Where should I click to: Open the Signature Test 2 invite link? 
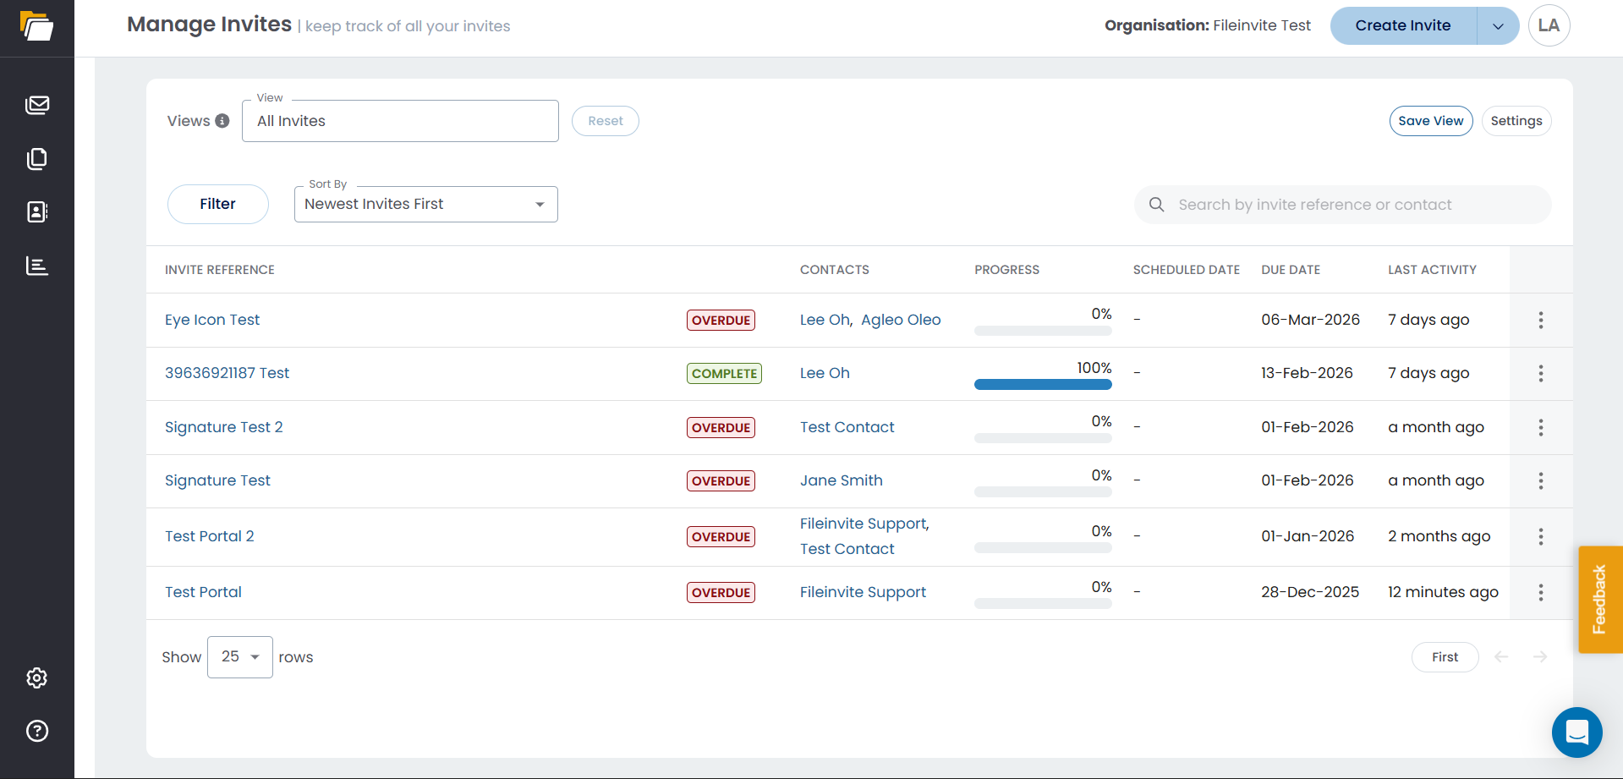223,427
